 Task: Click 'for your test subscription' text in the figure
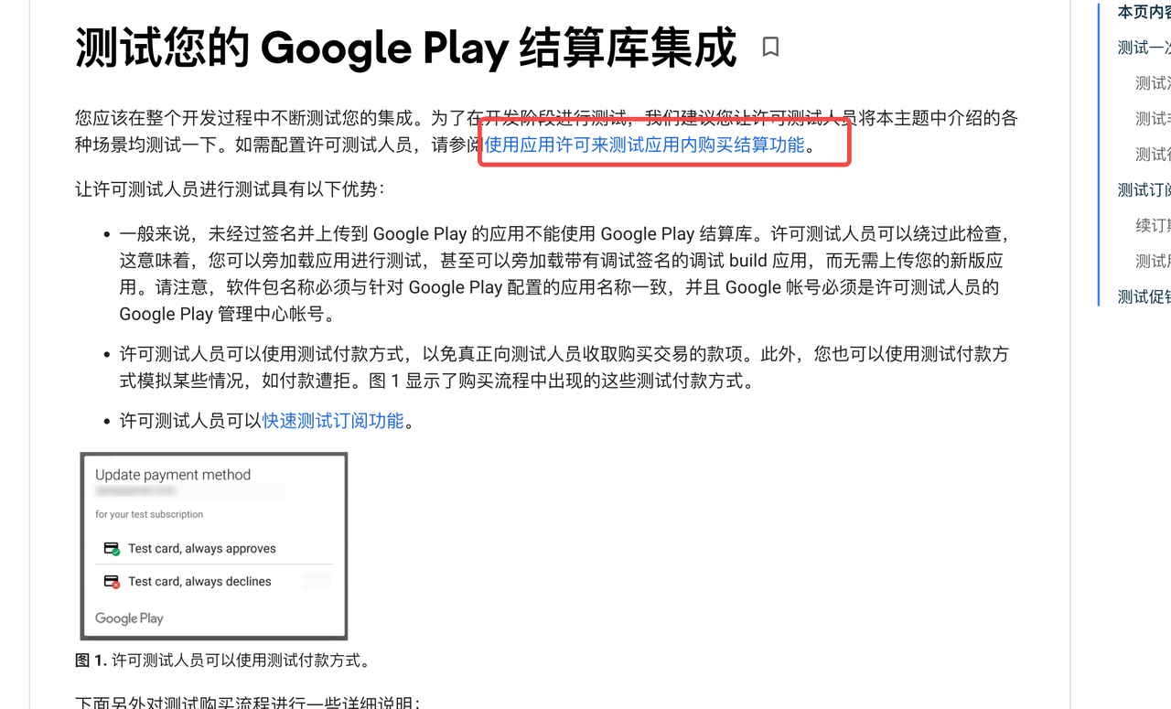pos(149,514)
